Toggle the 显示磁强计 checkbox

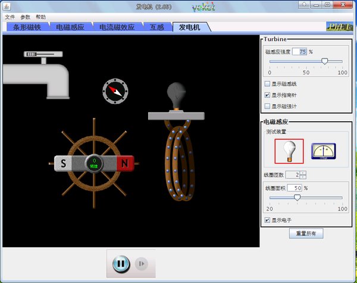click(267, 106)
